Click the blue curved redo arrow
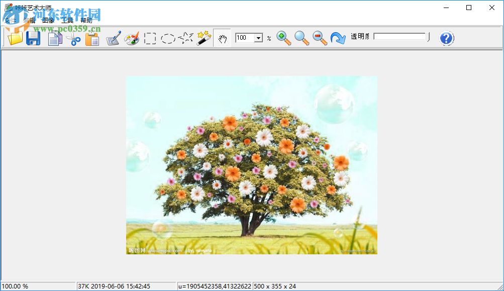This screenshot has height=291, width=504. click(338, 38)
